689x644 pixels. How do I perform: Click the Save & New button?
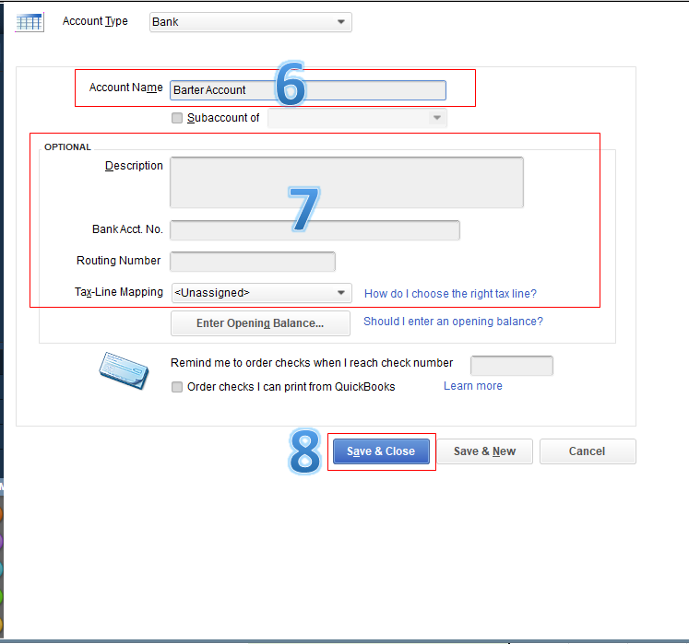484,451
